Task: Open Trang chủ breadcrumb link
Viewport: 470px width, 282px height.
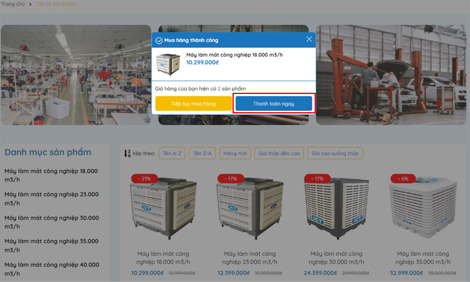Action: [13, 4]
